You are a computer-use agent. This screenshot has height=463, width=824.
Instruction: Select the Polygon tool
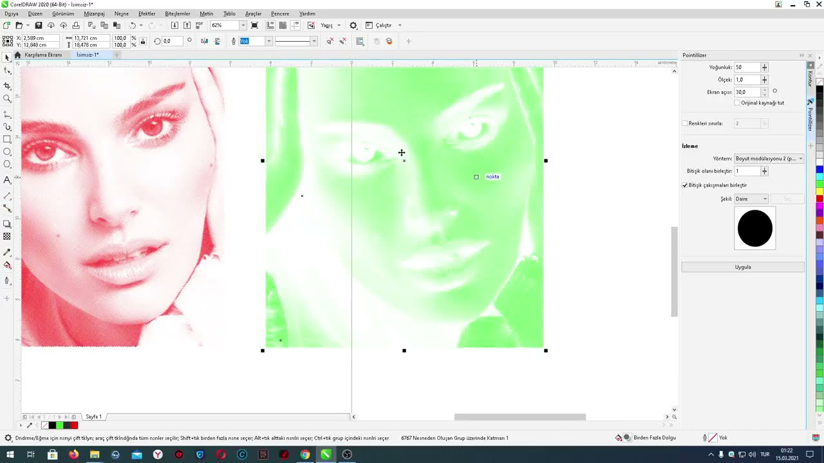(7, 165)
